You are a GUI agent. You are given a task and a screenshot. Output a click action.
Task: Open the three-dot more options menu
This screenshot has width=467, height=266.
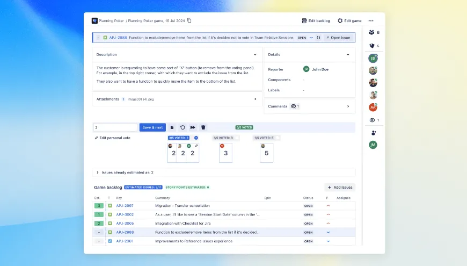pyautogui.click(x=371, y=21)
